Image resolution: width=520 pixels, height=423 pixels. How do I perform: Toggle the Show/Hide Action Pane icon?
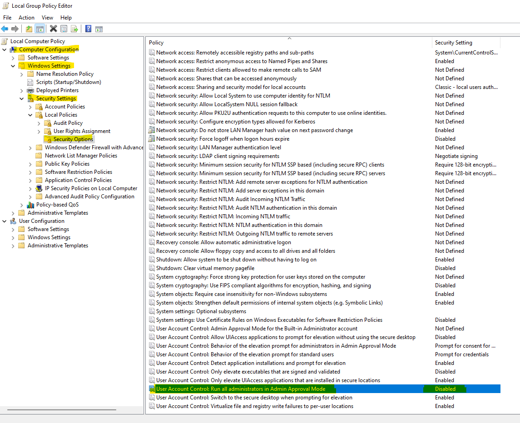pos(99,29)
